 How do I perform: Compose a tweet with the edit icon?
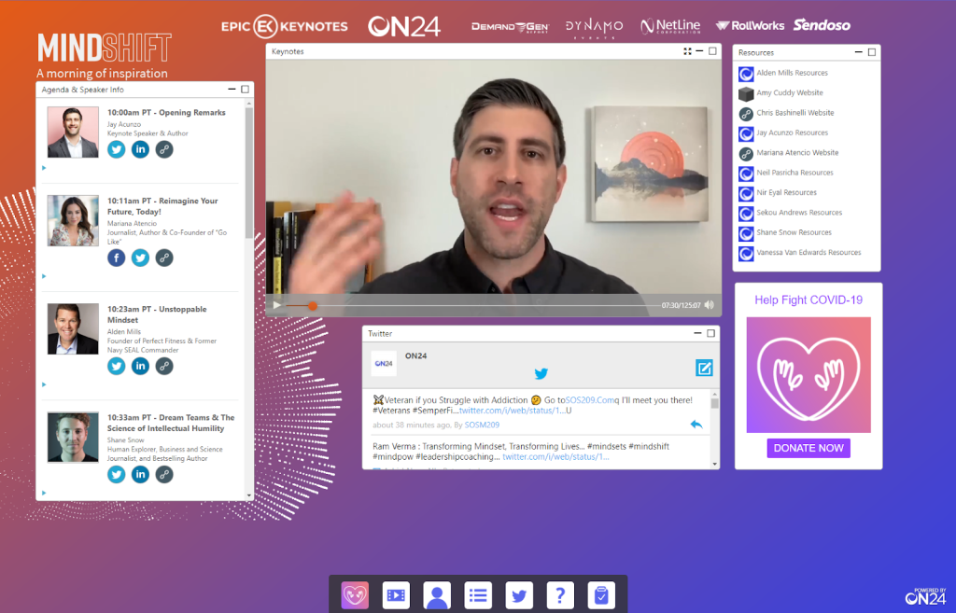tap(704, 368)
